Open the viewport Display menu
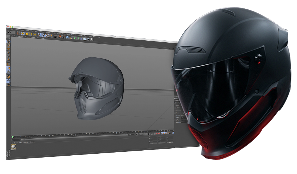This screenshot has height=174, width=297. click(x=27, y=37)
